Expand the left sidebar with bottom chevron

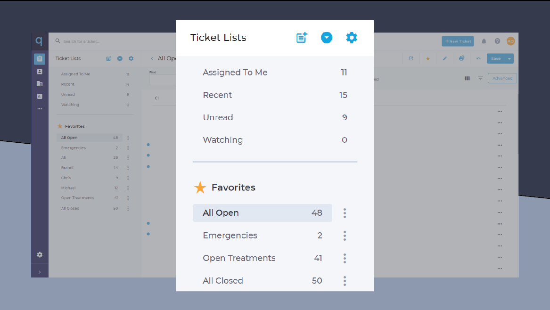coord(40,272)
